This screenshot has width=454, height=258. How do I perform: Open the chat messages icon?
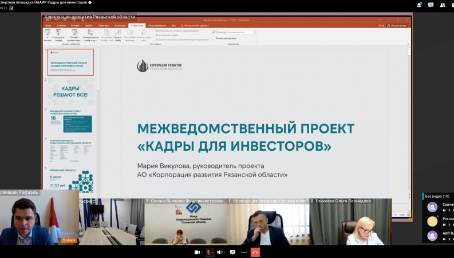tap(431, 5)
